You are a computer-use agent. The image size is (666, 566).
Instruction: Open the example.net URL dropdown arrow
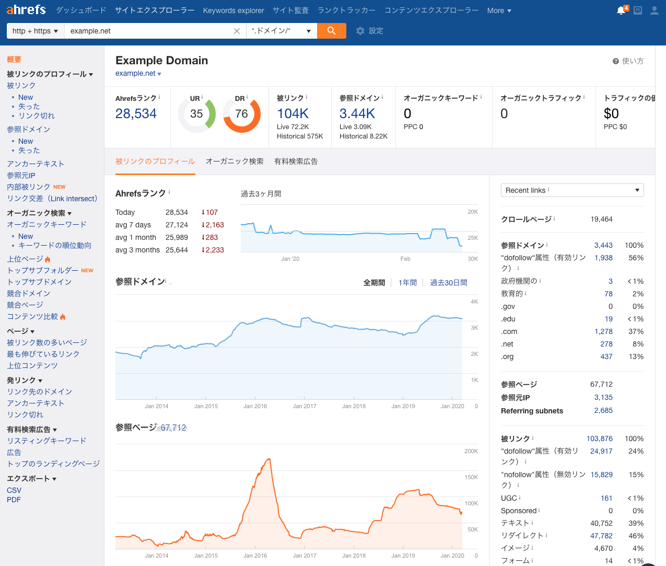[159, 74]
